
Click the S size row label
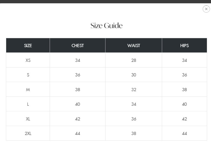[28, 75]
